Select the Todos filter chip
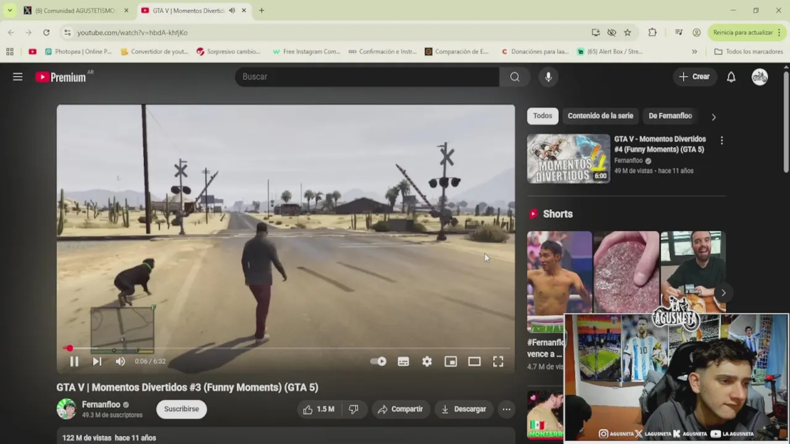 [543, 116]
